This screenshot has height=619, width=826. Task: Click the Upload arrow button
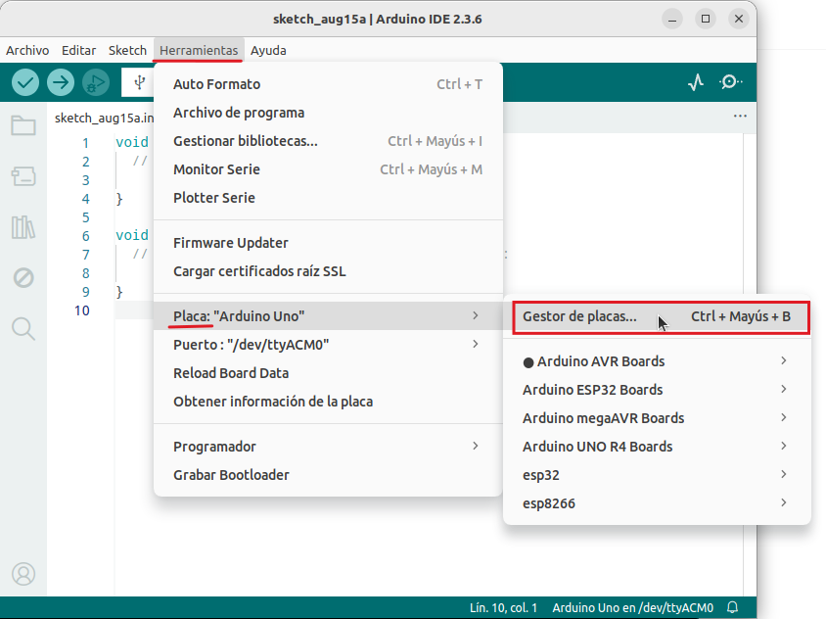point(61,82)
